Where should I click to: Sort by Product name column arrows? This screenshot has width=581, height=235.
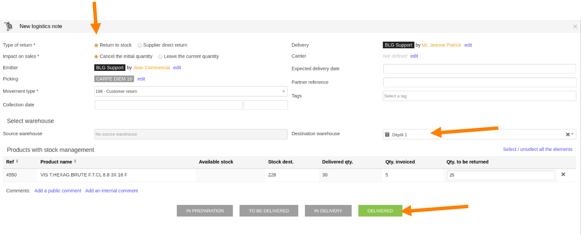tap(75, 162)
